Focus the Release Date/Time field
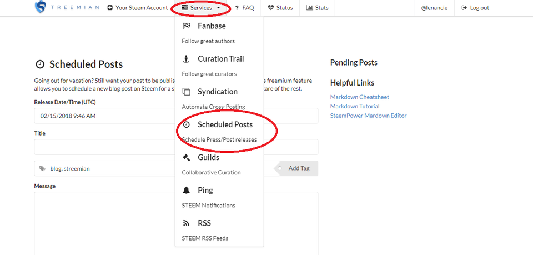 (x=176, y=116)
